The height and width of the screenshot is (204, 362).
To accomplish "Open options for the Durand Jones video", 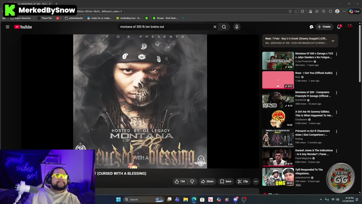I will [x=337, y=151].
